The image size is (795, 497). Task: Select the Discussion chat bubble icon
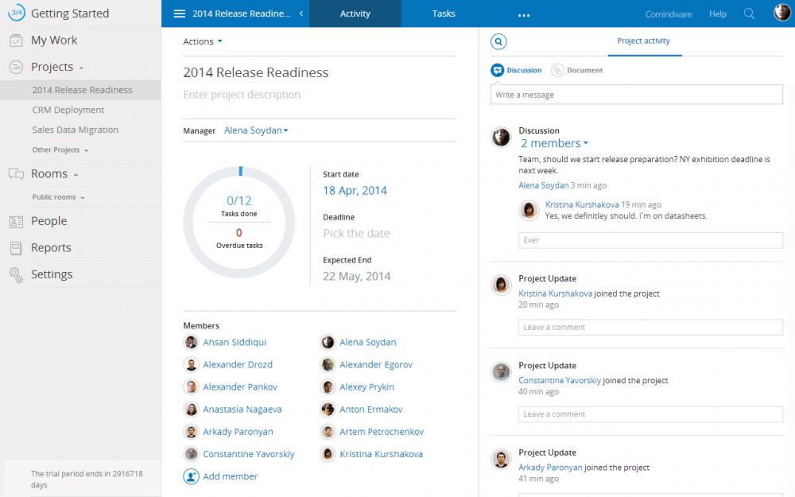point(498,70)
